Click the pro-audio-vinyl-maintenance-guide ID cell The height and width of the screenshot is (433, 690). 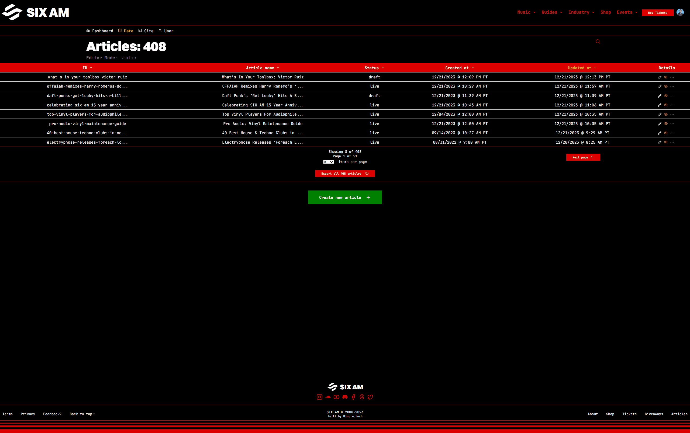pos(87,124)
